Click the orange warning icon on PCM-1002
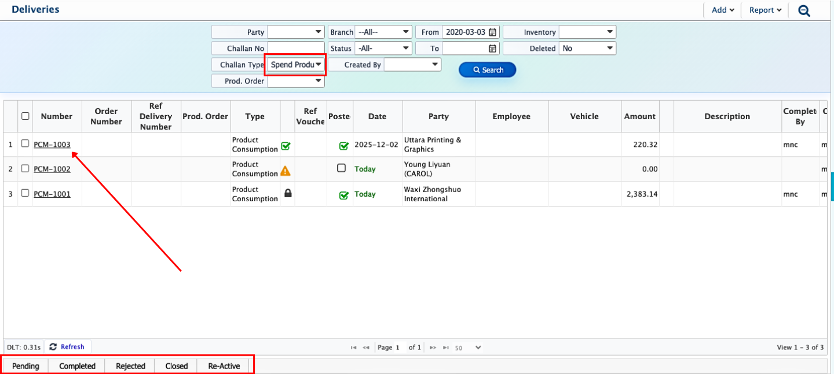The image size is (834, 380). click(x=286, y=171)
